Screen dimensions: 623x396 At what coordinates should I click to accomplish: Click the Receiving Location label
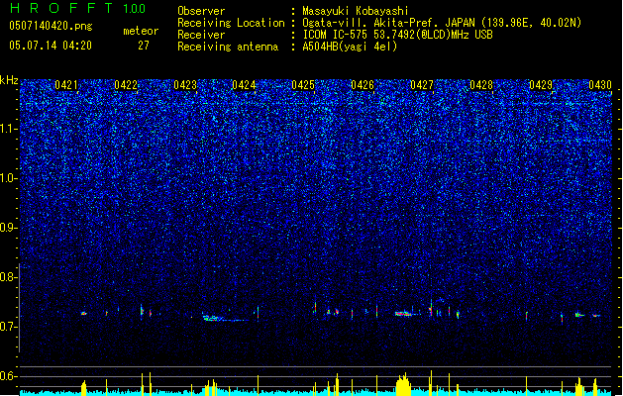231,23
